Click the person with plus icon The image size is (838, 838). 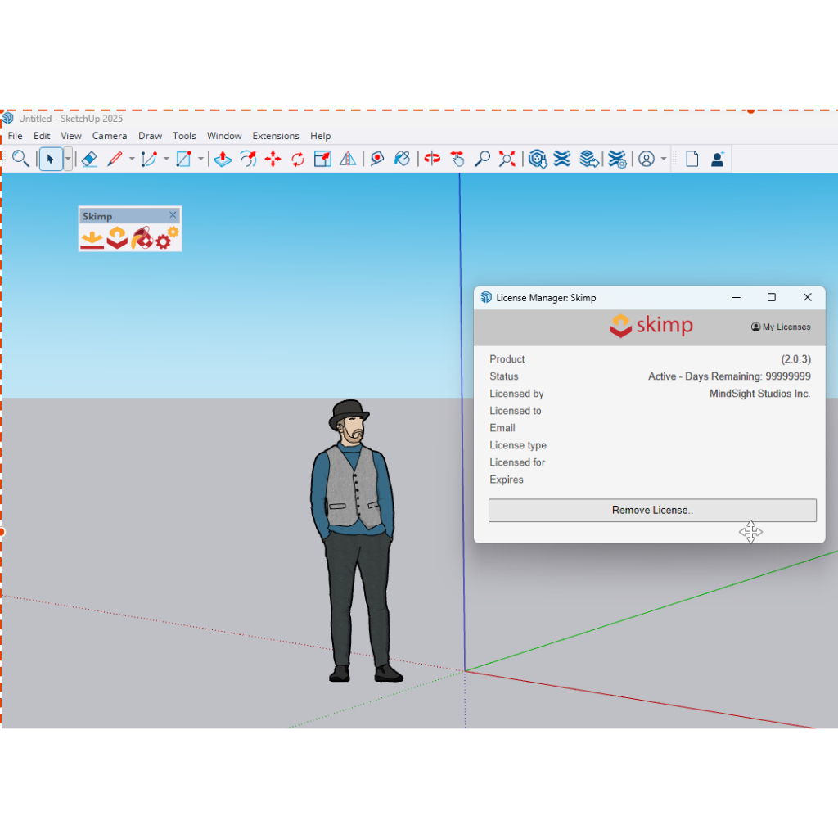pyautogui.click(x=717, y=159)
